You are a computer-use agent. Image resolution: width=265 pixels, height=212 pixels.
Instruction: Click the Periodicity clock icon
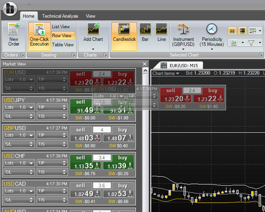[x=212, y=29]
